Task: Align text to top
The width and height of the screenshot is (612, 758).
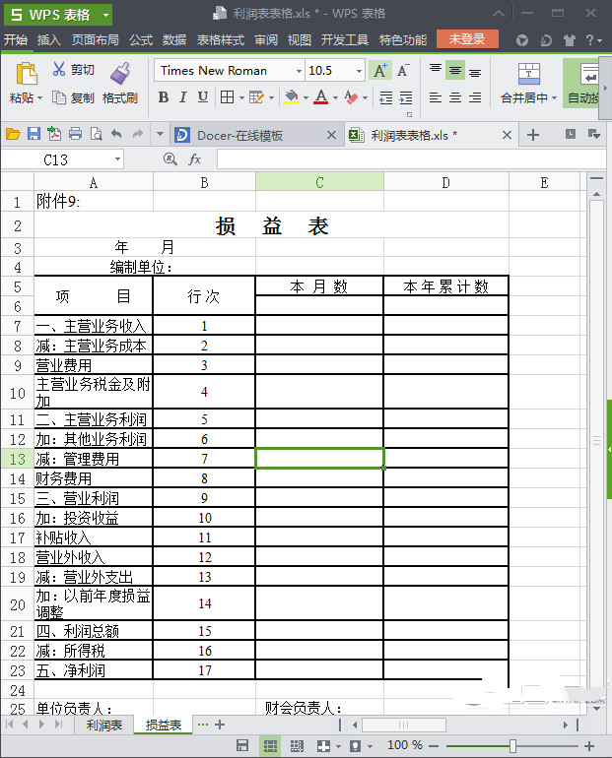Action: coord(436,68)
